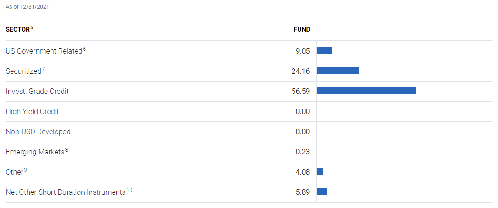Screen dimensions: 498x208
Task: Click the US Government Related bar
Action: click(324, 50)
